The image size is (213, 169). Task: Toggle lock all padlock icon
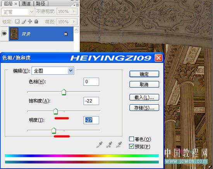pos(36,21)
